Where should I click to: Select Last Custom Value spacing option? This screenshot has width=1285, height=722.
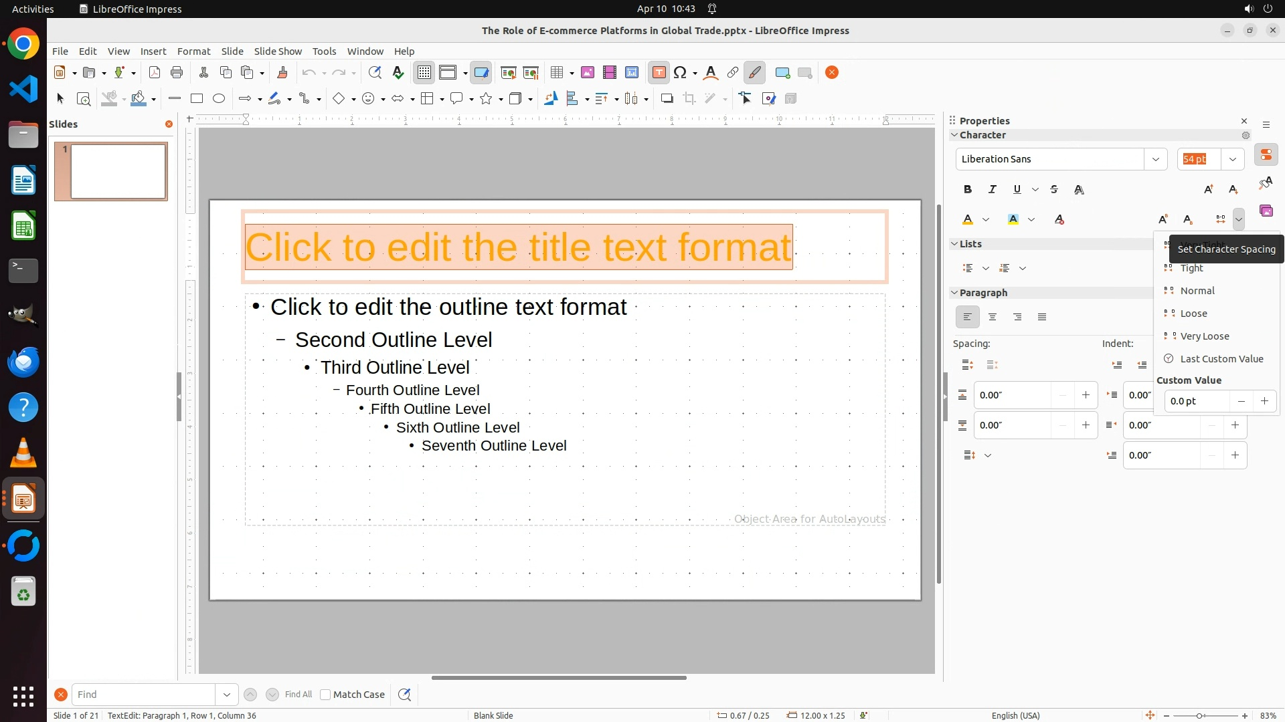pos(1221,359)
